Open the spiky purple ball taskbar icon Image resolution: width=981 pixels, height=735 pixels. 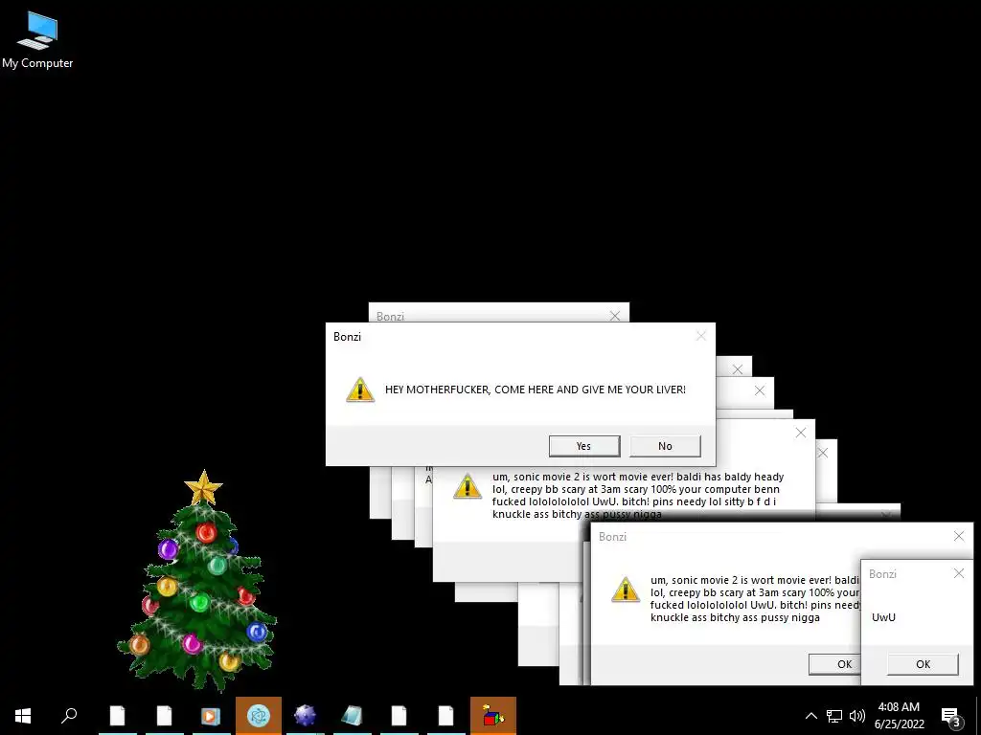pos(306,716)
